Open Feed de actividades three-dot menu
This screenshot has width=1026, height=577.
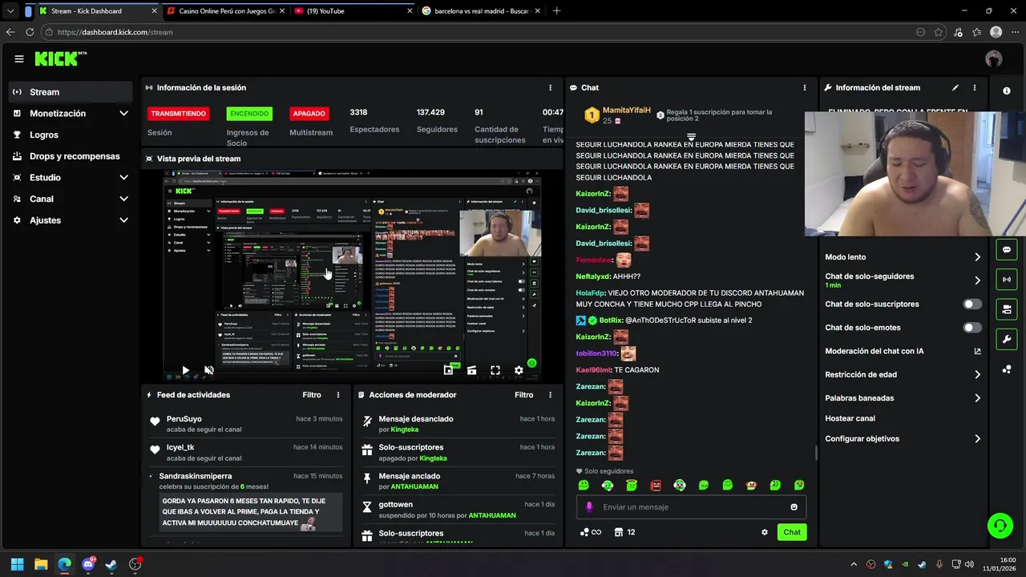coord(338,395)
